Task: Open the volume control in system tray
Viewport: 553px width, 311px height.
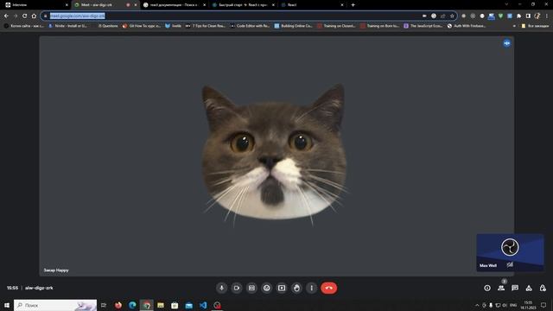Action: pyautogui.click(x=505, y=305)
